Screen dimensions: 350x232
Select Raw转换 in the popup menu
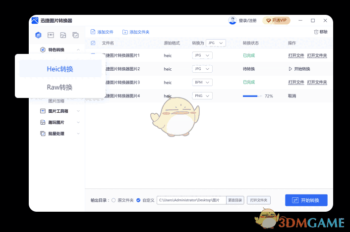click(60, 87)
